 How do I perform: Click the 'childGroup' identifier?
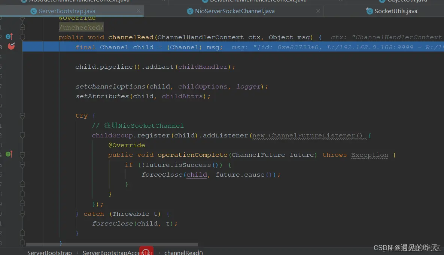coord(112,136)
